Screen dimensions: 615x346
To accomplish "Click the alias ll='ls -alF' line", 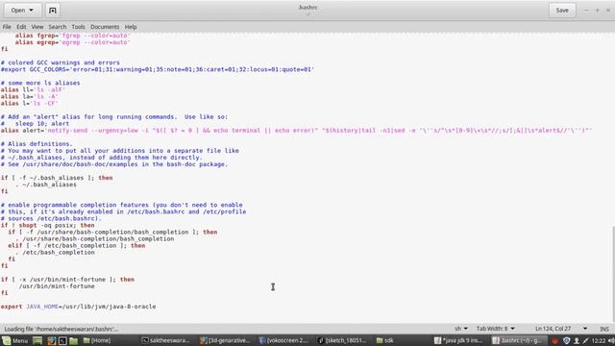I will pos(33,89).
